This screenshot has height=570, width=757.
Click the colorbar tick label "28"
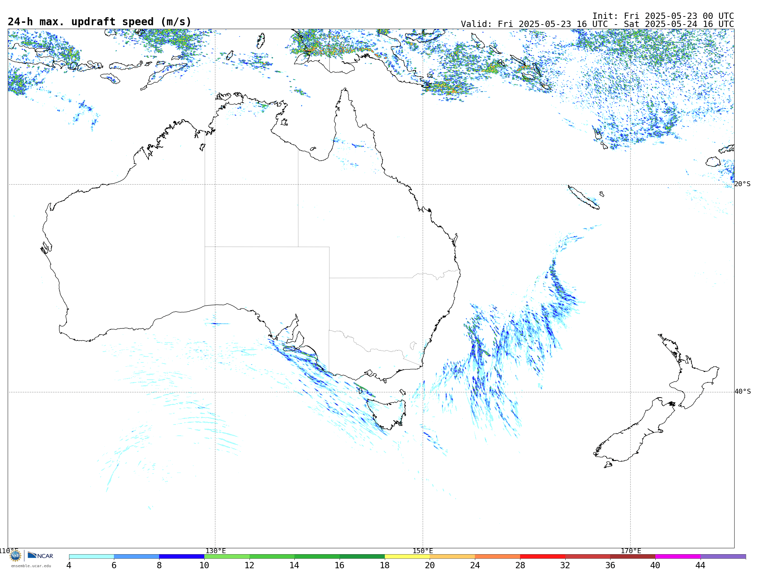coord(520,565)
